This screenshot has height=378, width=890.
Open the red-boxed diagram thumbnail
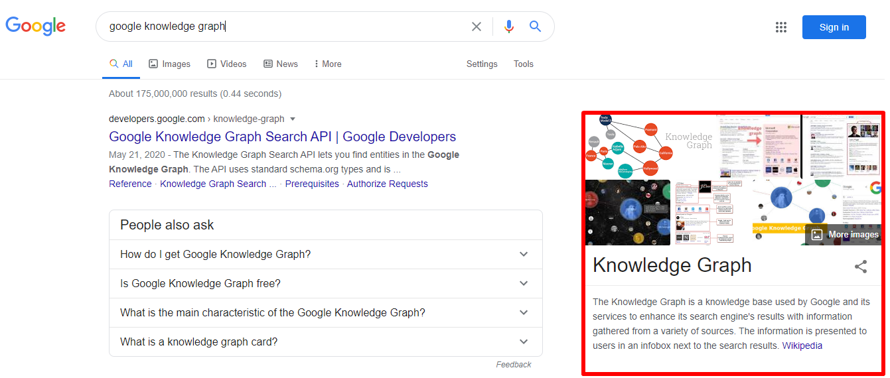tap(711, 212)
